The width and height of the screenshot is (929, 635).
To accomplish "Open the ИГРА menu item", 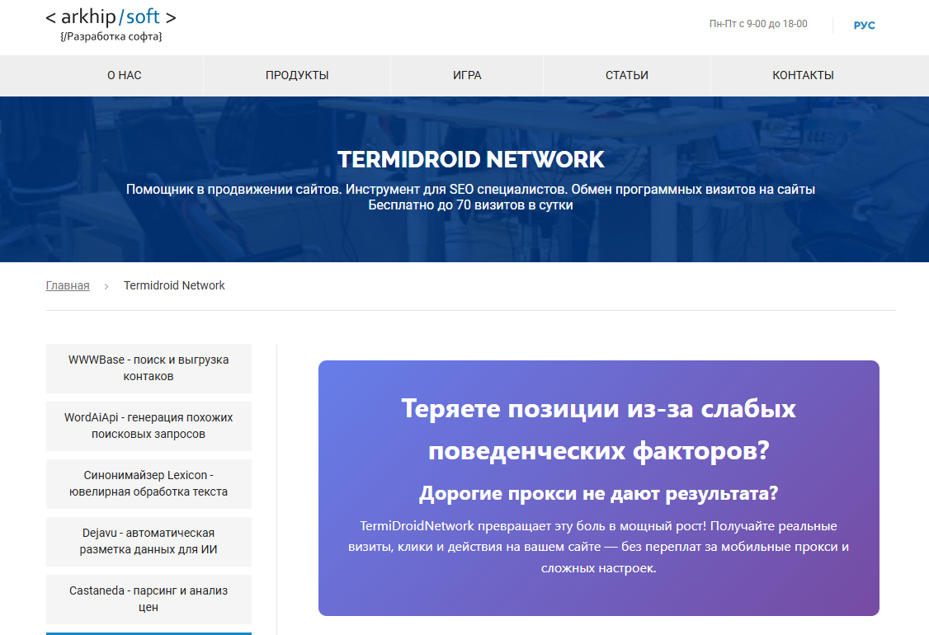I will pyautogui.click(x=467, y=75).
